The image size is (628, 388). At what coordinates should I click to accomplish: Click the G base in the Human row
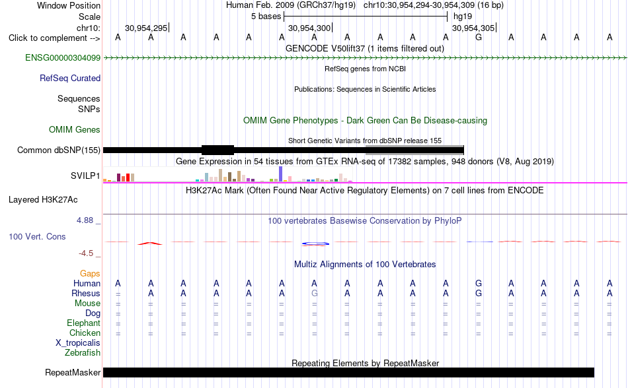click(478, 284)
